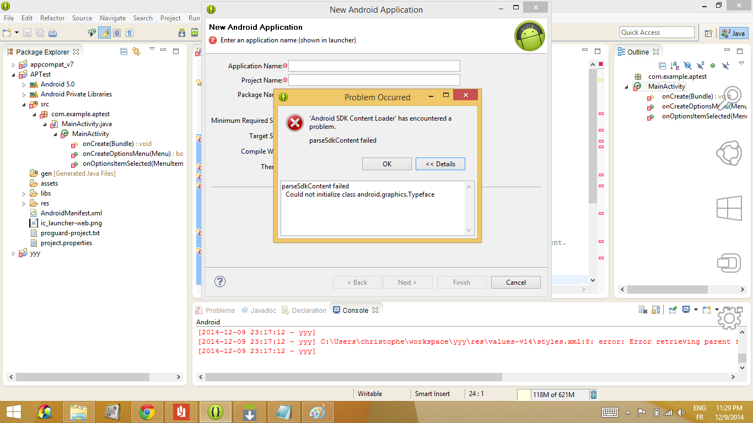Image resolution: width=753 pixels, height=423 pixels.
Task: Collapse the APTest project node
Action: (14, 74)
